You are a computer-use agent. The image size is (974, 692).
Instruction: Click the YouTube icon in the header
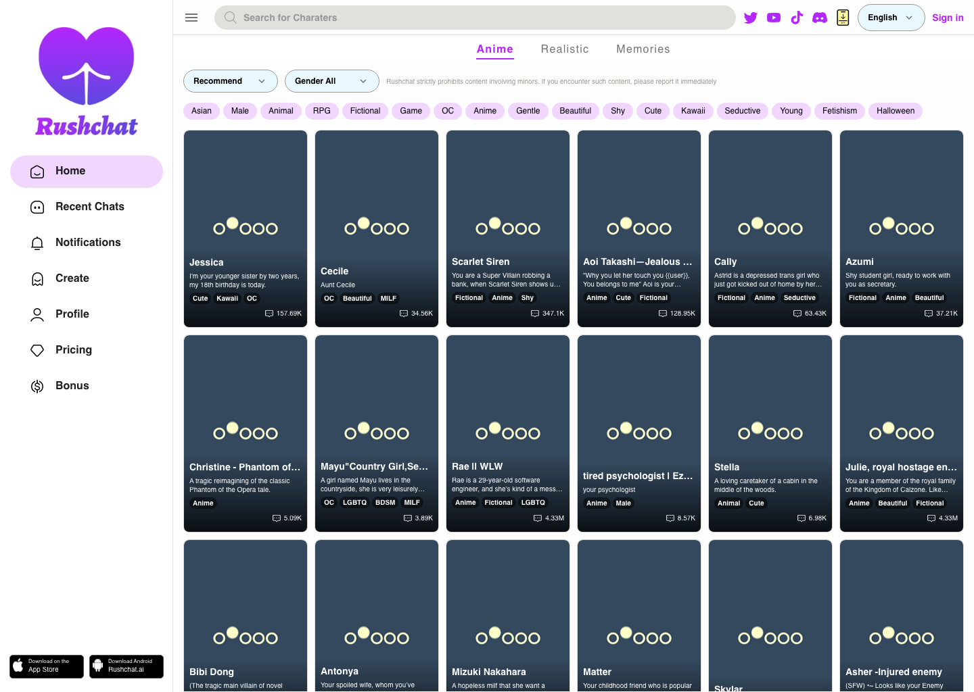[774, 18]
